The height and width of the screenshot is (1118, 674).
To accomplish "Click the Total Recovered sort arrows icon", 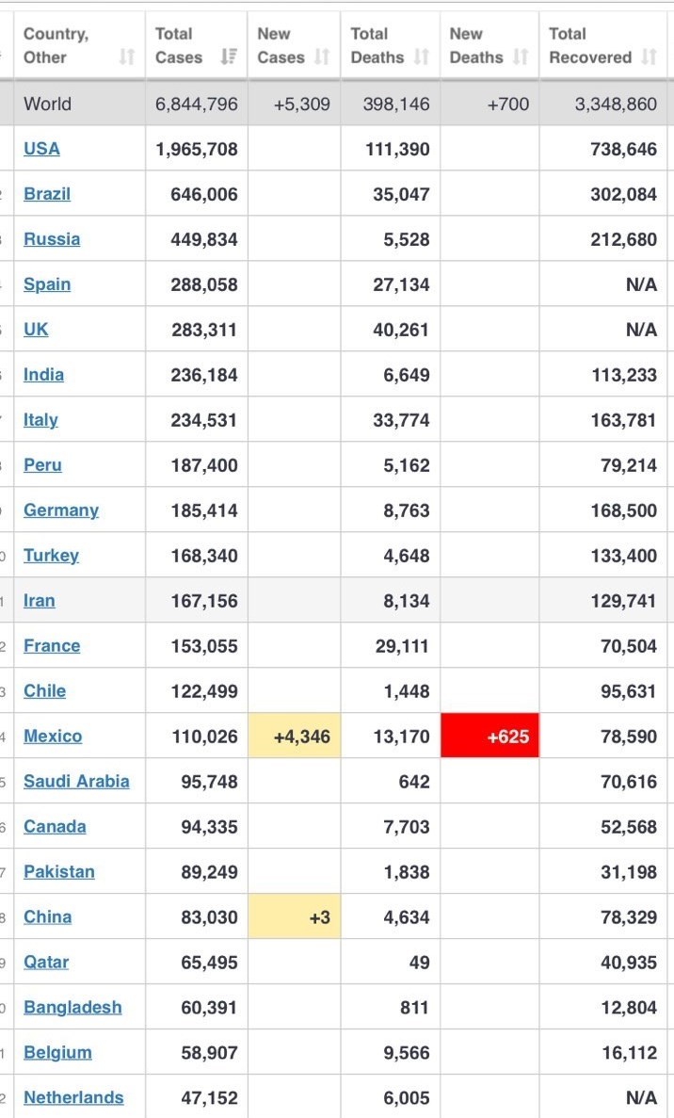I will (649, 57).
